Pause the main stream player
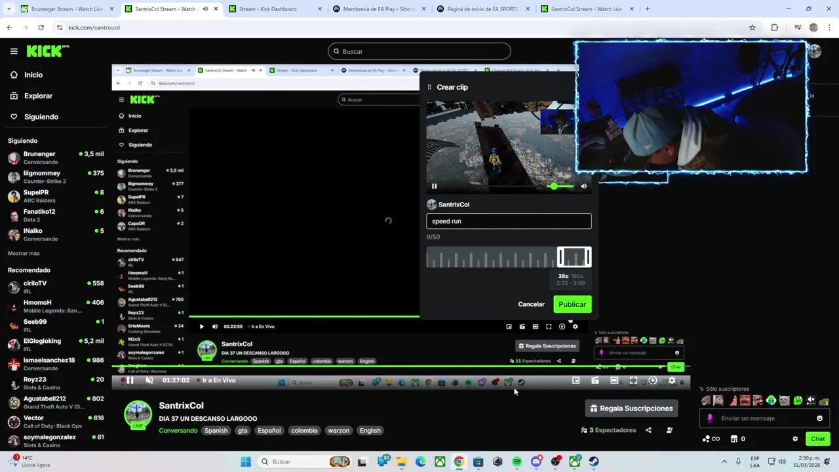Image resolution: width=839 pixels, height=472 pixels. (x=130, y=380)
